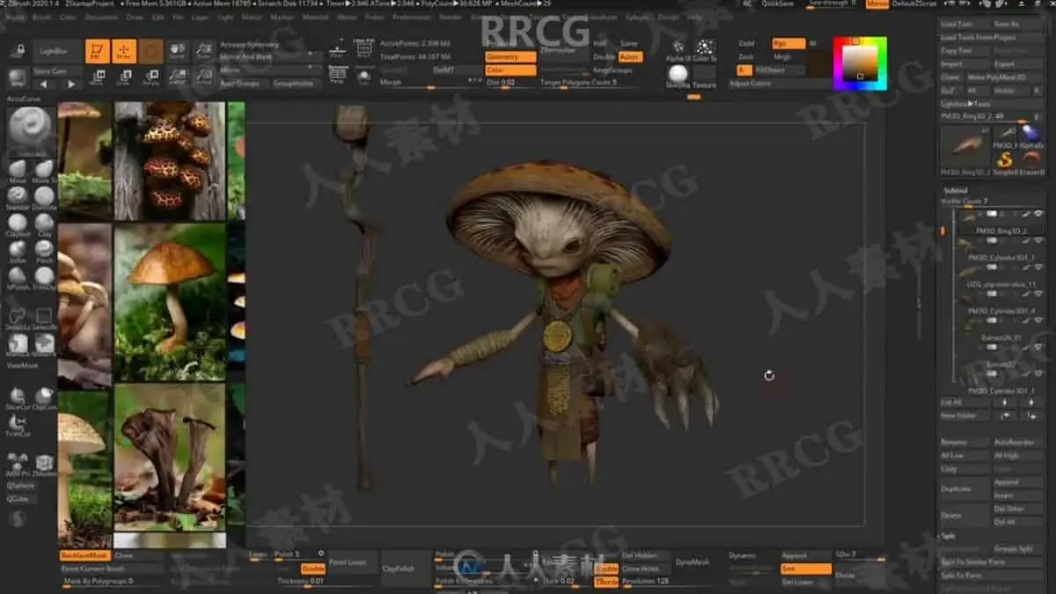Viewport: 1056px width, 594px height.
Task: Toggle Edit mode button
Action: (98, 52)
